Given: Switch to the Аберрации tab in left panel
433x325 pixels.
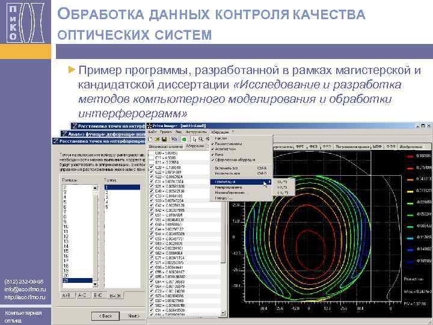Looking at the screenshot, I should point(195,146).
